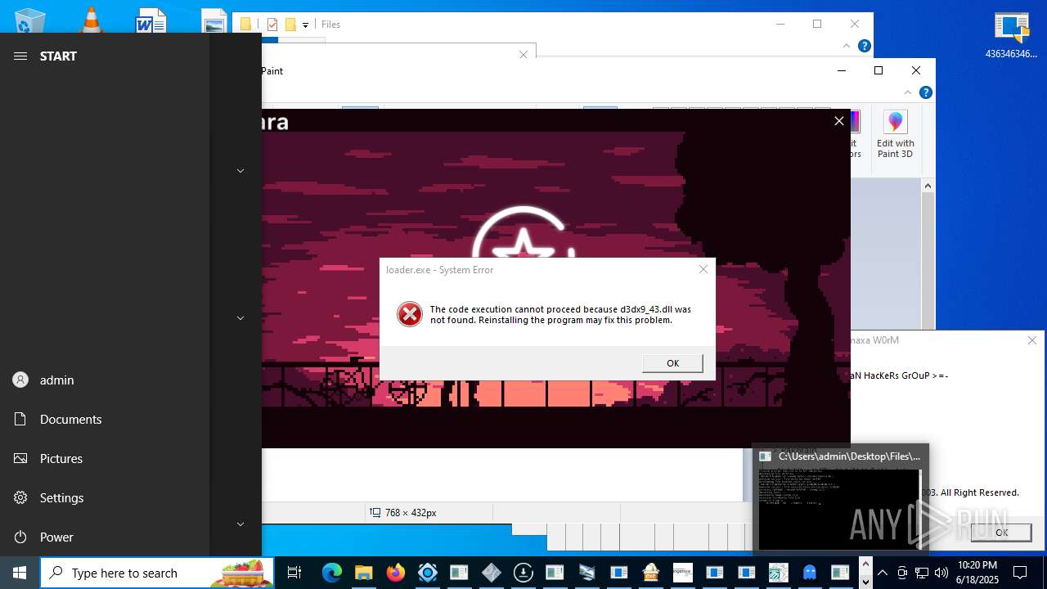
Task: Launch Microsoft Edge from the taskbar
Action: tap(331, 573)
